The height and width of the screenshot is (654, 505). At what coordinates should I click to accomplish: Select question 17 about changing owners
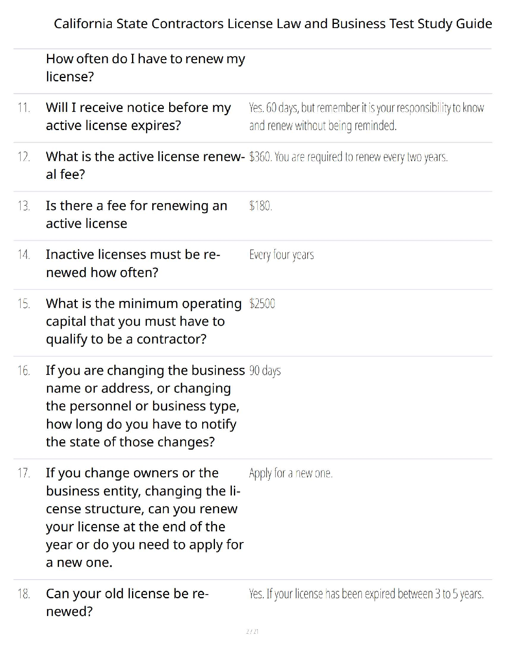coord(145,518)
